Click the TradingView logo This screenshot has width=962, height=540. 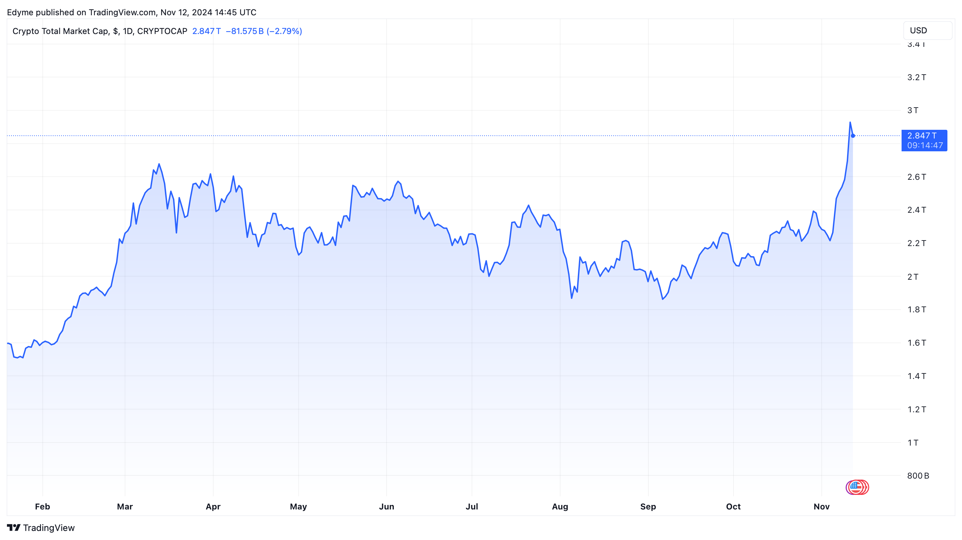click(x=41, y=528)
